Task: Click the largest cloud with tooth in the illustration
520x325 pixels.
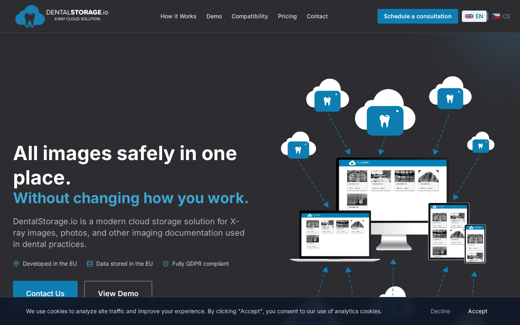Action: 385,113
